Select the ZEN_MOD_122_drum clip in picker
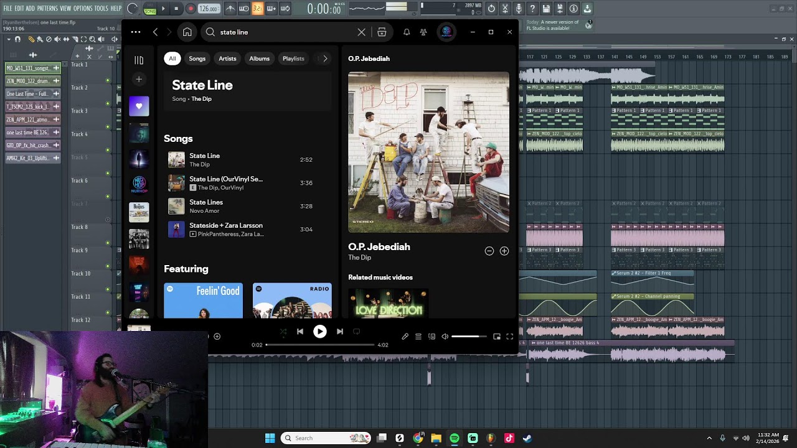This screenshot has height=448, width=797. pyautogui.click(x=33, y=81)
